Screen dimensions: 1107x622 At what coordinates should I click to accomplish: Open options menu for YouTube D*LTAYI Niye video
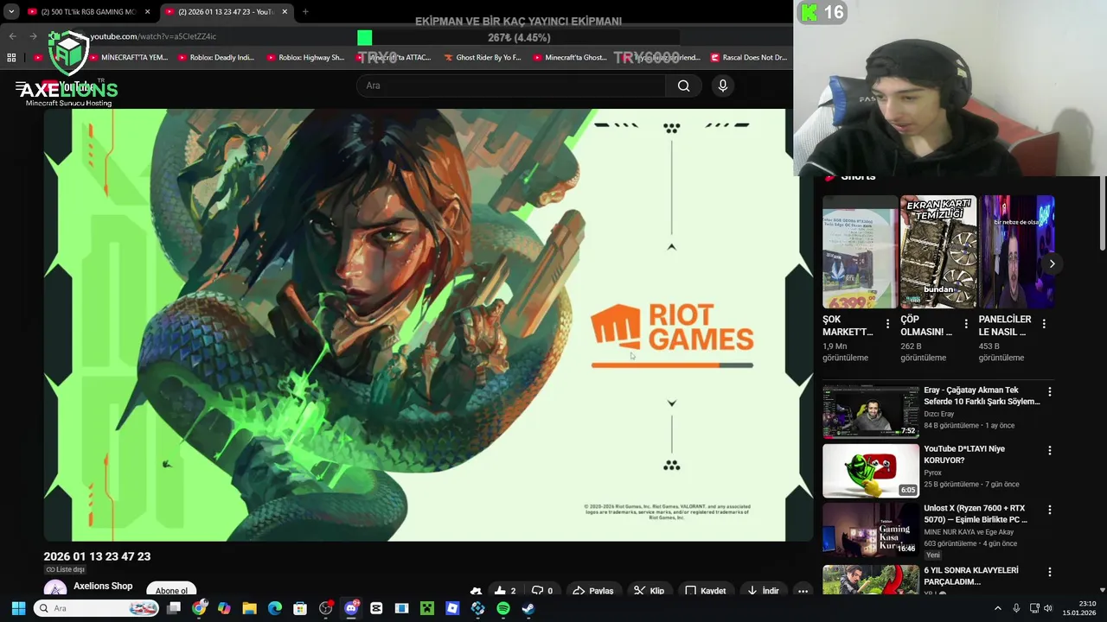[1049, 450]
